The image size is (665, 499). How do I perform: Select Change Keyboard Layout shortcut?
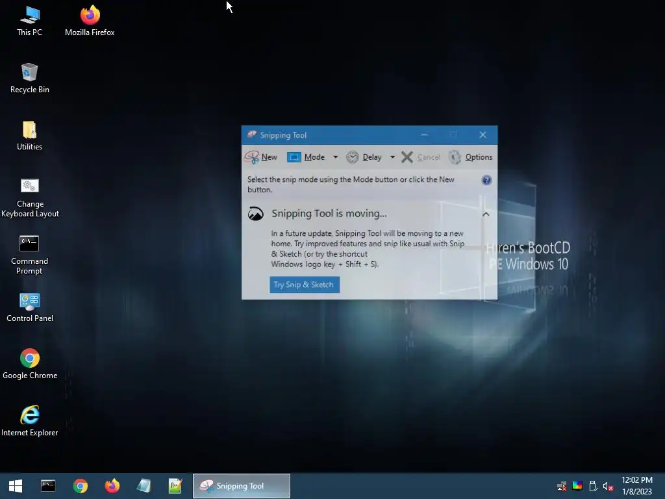click(x=30, y=198)
